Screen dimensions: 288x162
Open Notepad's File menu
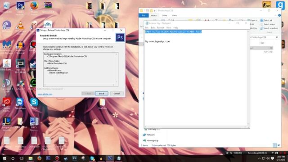coord(147,27)
